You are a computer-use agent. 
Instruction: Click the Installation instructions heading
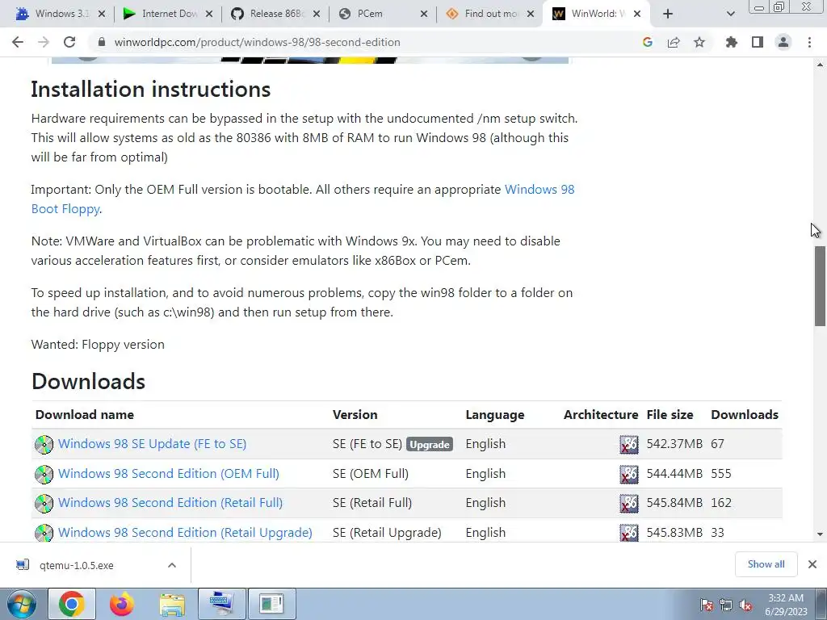151,89
